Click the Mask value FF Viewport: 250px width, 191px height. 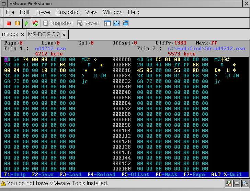click(x=214, y=43)
